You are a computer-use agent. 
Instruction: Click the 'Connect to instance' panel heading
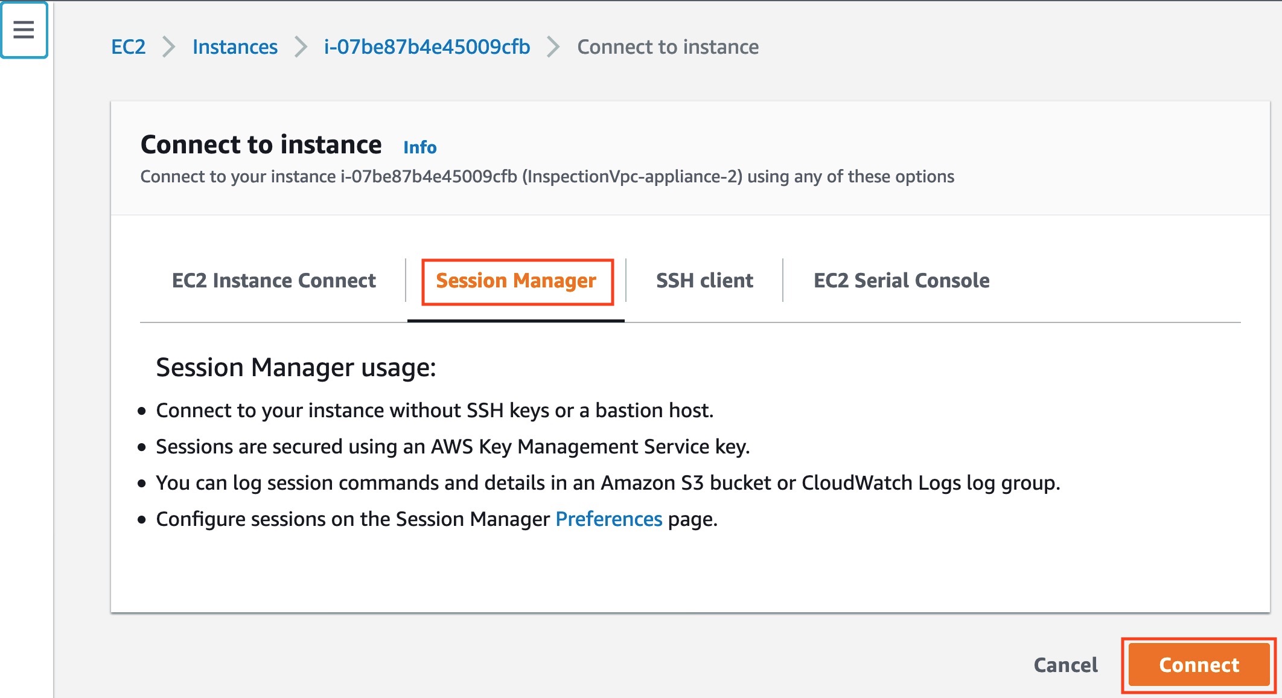pyautogui.click(x=261, y=145)
